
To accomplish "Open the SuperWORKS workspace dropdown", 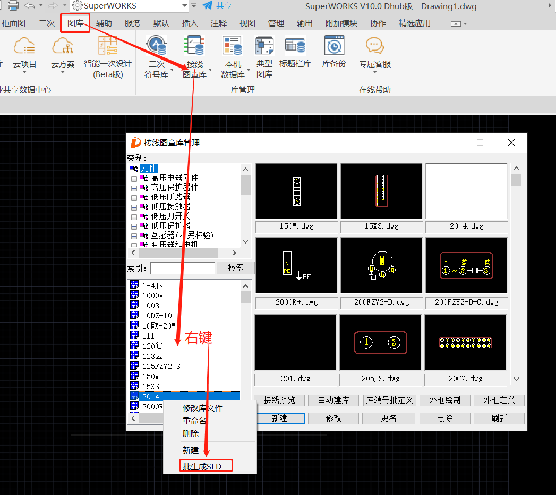I will 184,5.
